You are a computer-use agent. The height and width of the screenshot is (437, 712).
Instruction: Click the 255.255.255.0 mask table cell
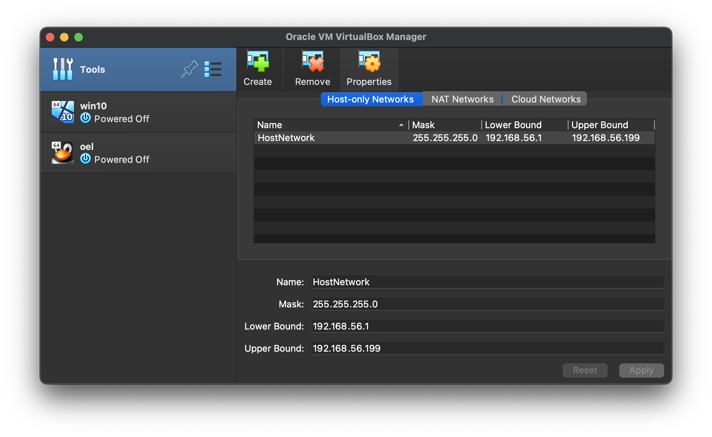click(445, 138)
